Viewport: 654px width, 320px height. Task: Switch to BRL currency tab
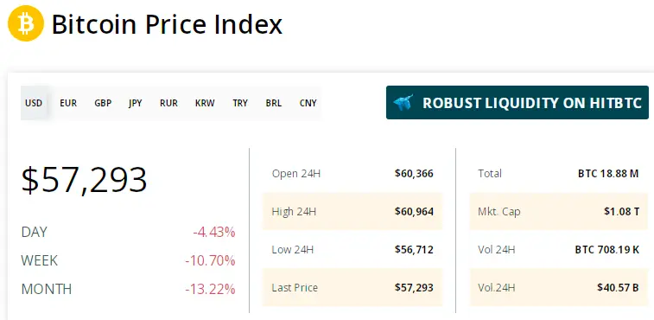click(x=274, y=103)
